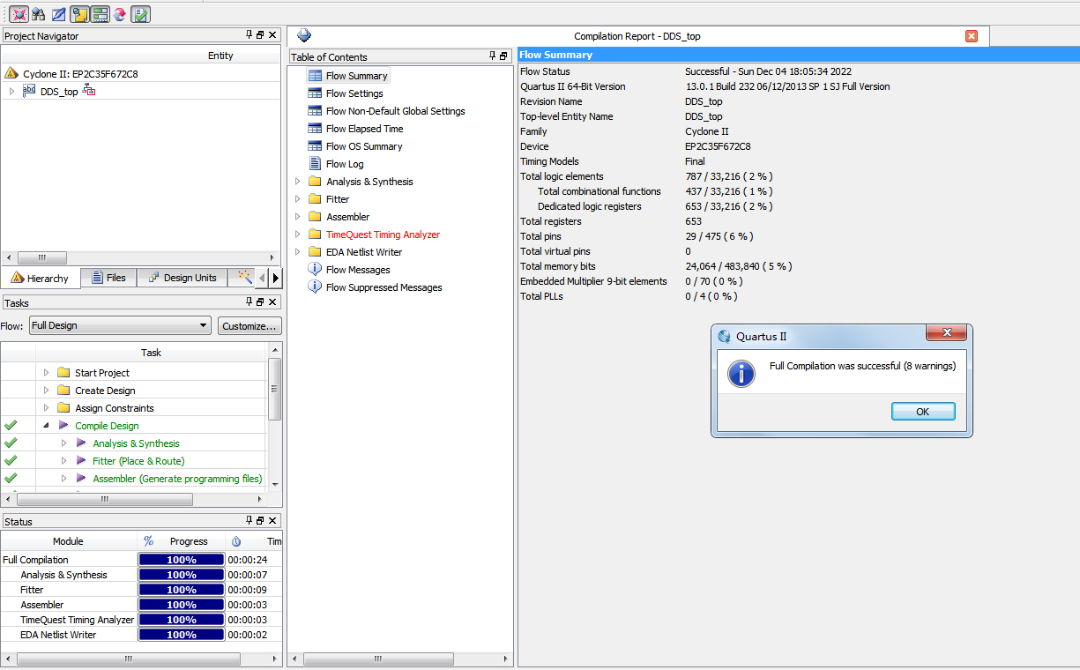The width and height of the screenshot is (1080, 670).
Task: Expand the TimeQuest Timing Analyzer folder
Action: (x=297, y=234)
